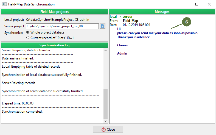Screen dimensions: 216x135
Task: Click the synchronization log scroll up arrow
Action: pos(105,50)
